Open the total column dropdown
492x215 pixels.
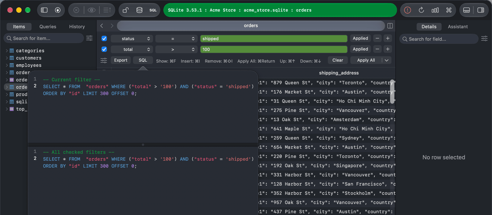click(x=132, y=49)
